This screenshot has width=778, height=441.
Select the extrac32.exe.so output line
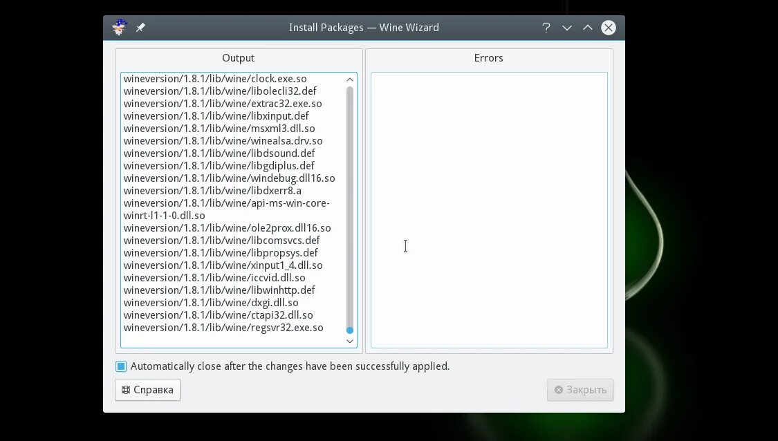pyautogui.click(x=223, y=104)
